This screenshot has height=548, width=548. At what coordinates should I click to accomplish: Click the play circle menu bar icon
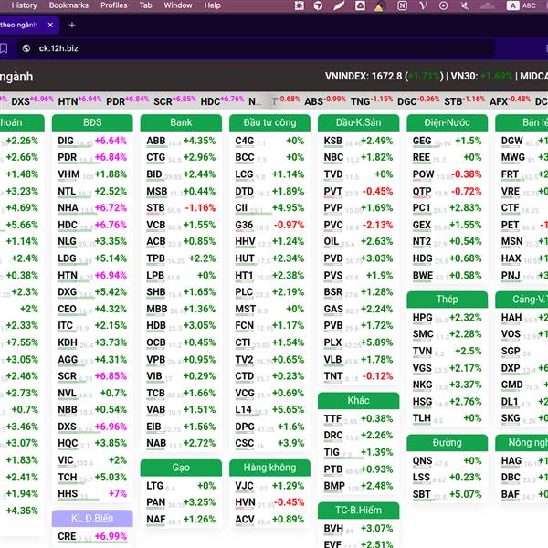443,5
